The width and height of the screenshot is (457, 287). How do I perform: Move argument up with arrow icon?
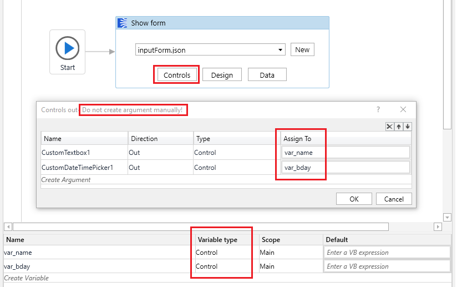point(398,127)
